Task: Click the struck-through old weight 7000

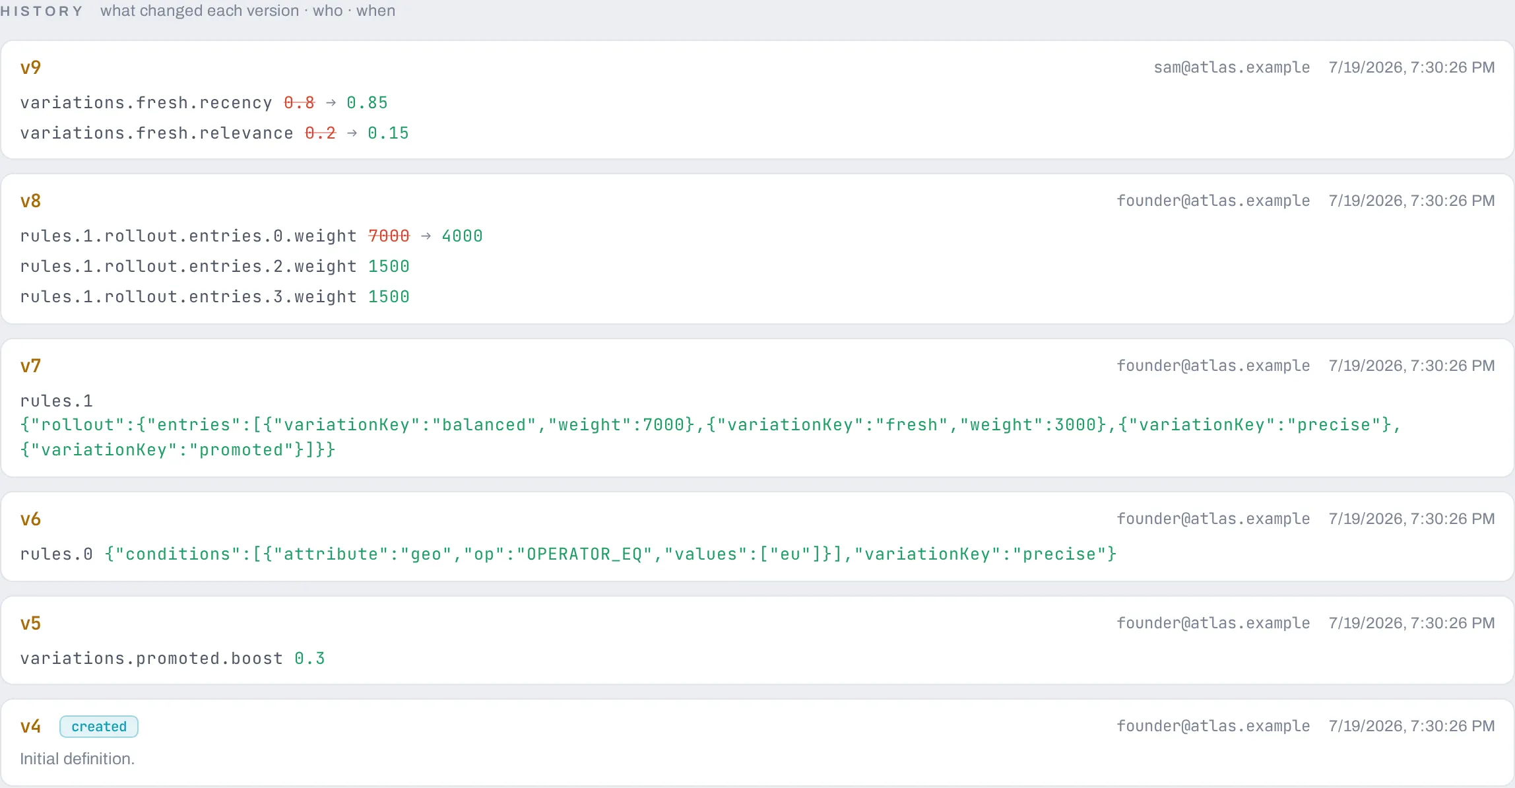Action: (x=389, y=236)
